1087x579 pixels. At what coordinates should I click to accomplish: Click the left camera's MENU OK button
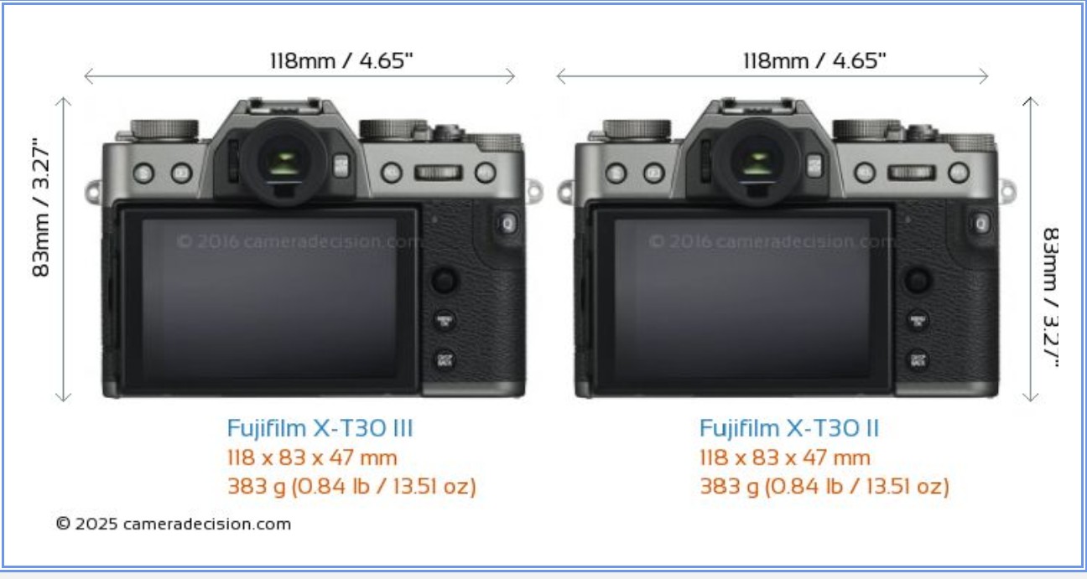[x=445, y=322]
